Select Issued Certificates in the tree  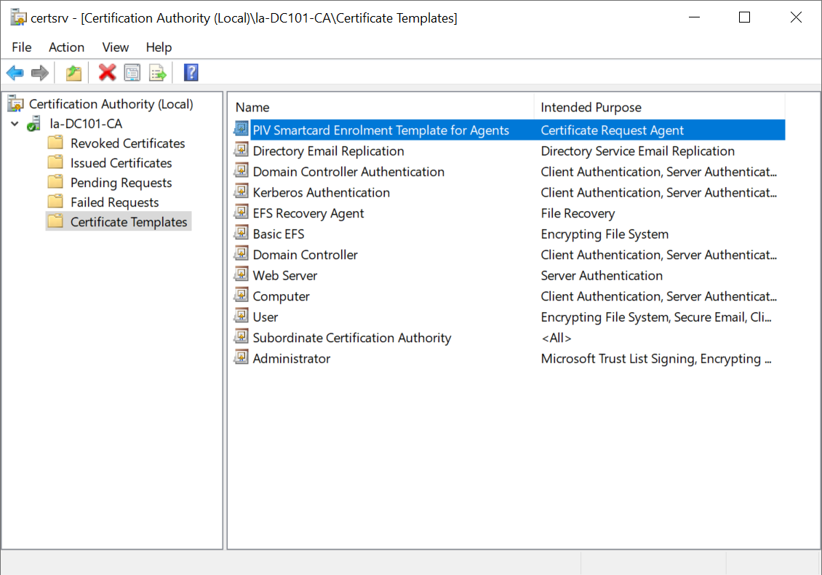pyautogui.click(x=121, y=163)
